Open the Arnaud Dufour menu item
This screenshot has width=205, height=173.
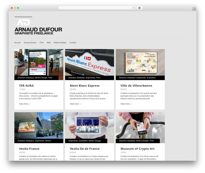pos(30,43)
